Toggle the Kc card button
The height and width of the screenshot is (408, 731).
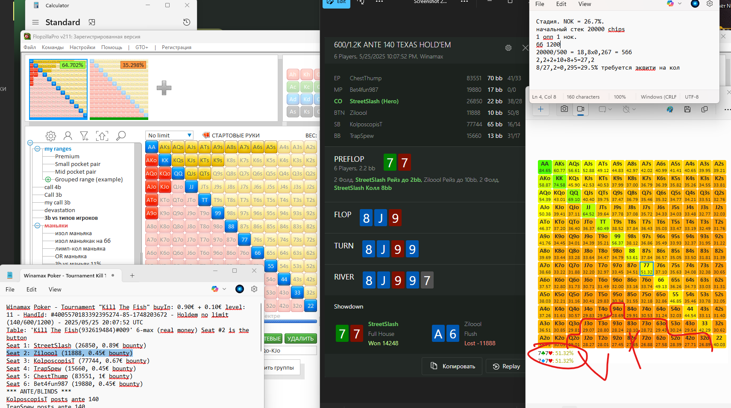(307, 87)
